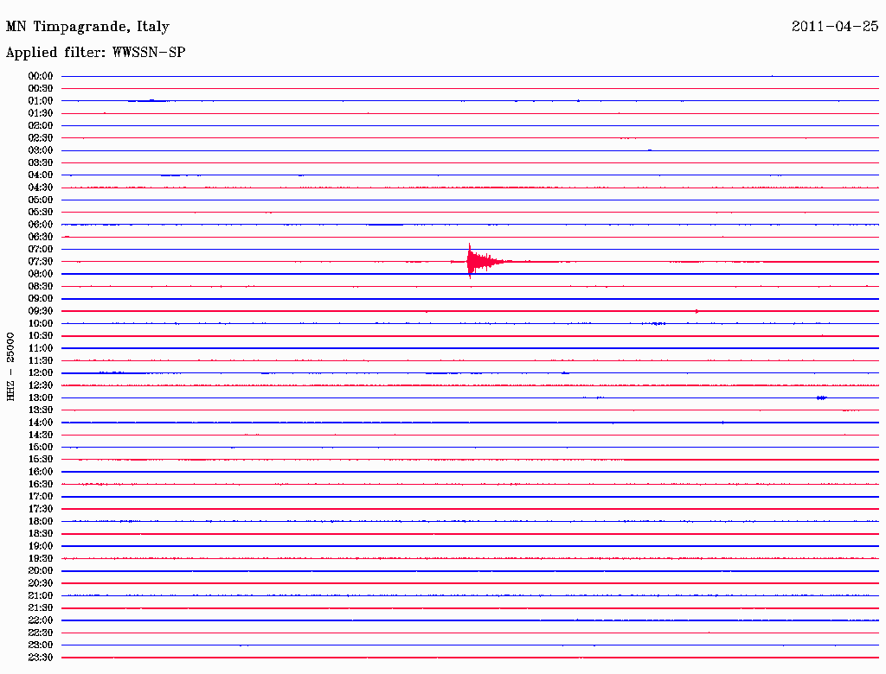Click 'Applied filter: WWSSN-SP' text

[x=95, y=53]
